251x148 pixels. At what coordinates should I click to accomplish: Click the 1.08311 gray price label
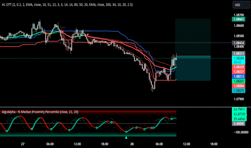pyautogui.click(x=239, y=54)
